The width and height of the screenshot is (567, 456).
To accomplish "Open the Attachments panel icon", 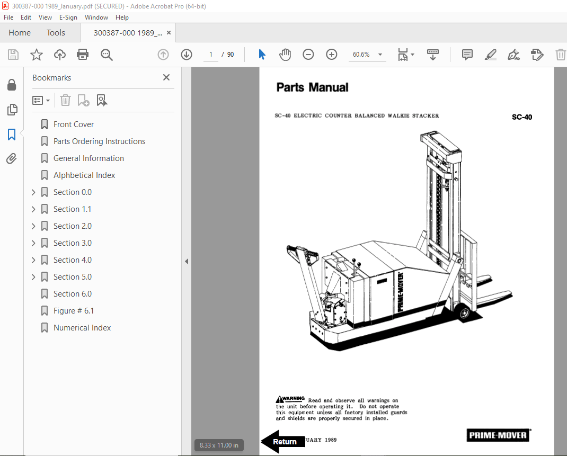I will coord(12,158).
